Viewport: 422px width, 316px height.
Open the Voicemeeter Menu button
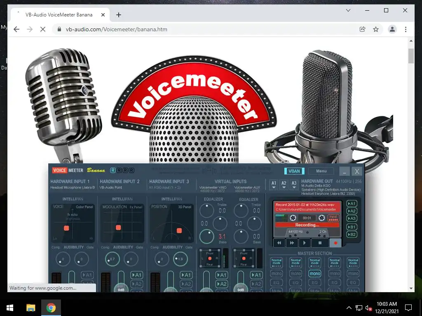pyautogui.click(x=321, y=171)
